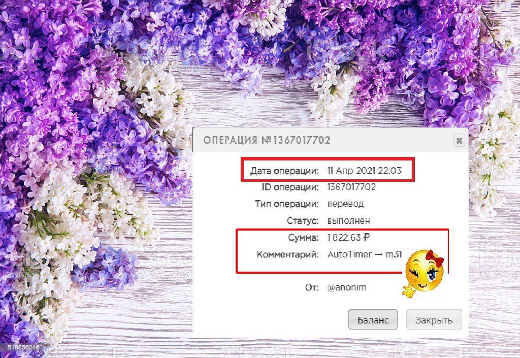The image size is (520, 358).
Task: Close the operation dialog with the X icon
Action: coord(459,141)
